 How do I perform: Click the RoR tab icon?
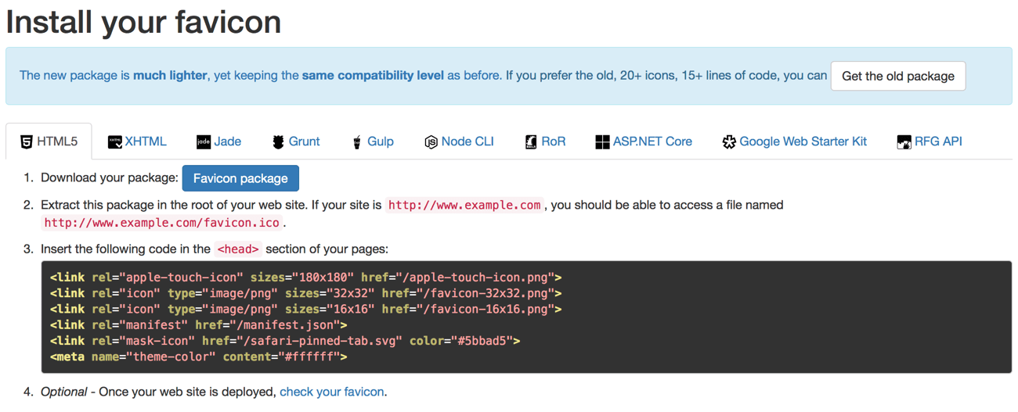coord(531,142)
